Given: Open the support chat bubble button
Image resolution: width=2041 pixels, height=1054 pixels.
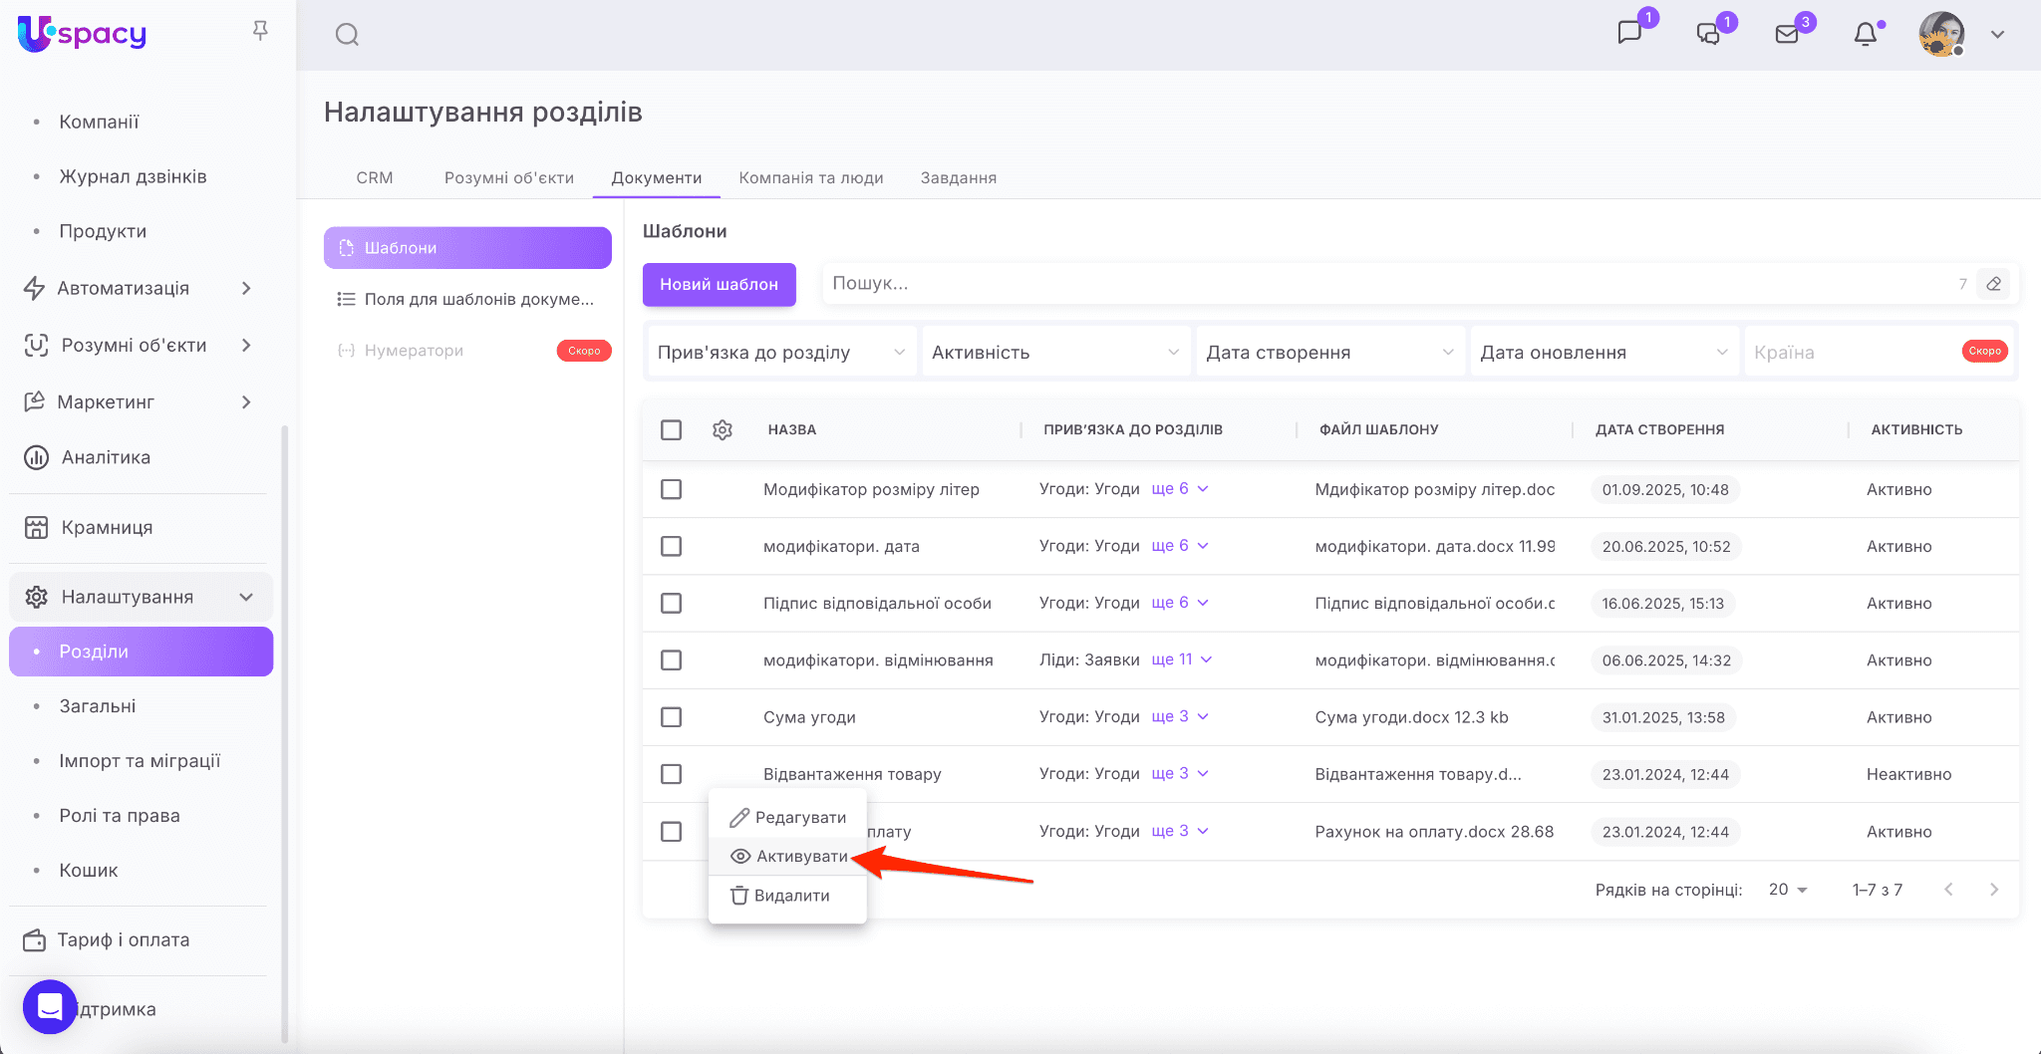Looking at the screenshot, I should [50, 1007].
